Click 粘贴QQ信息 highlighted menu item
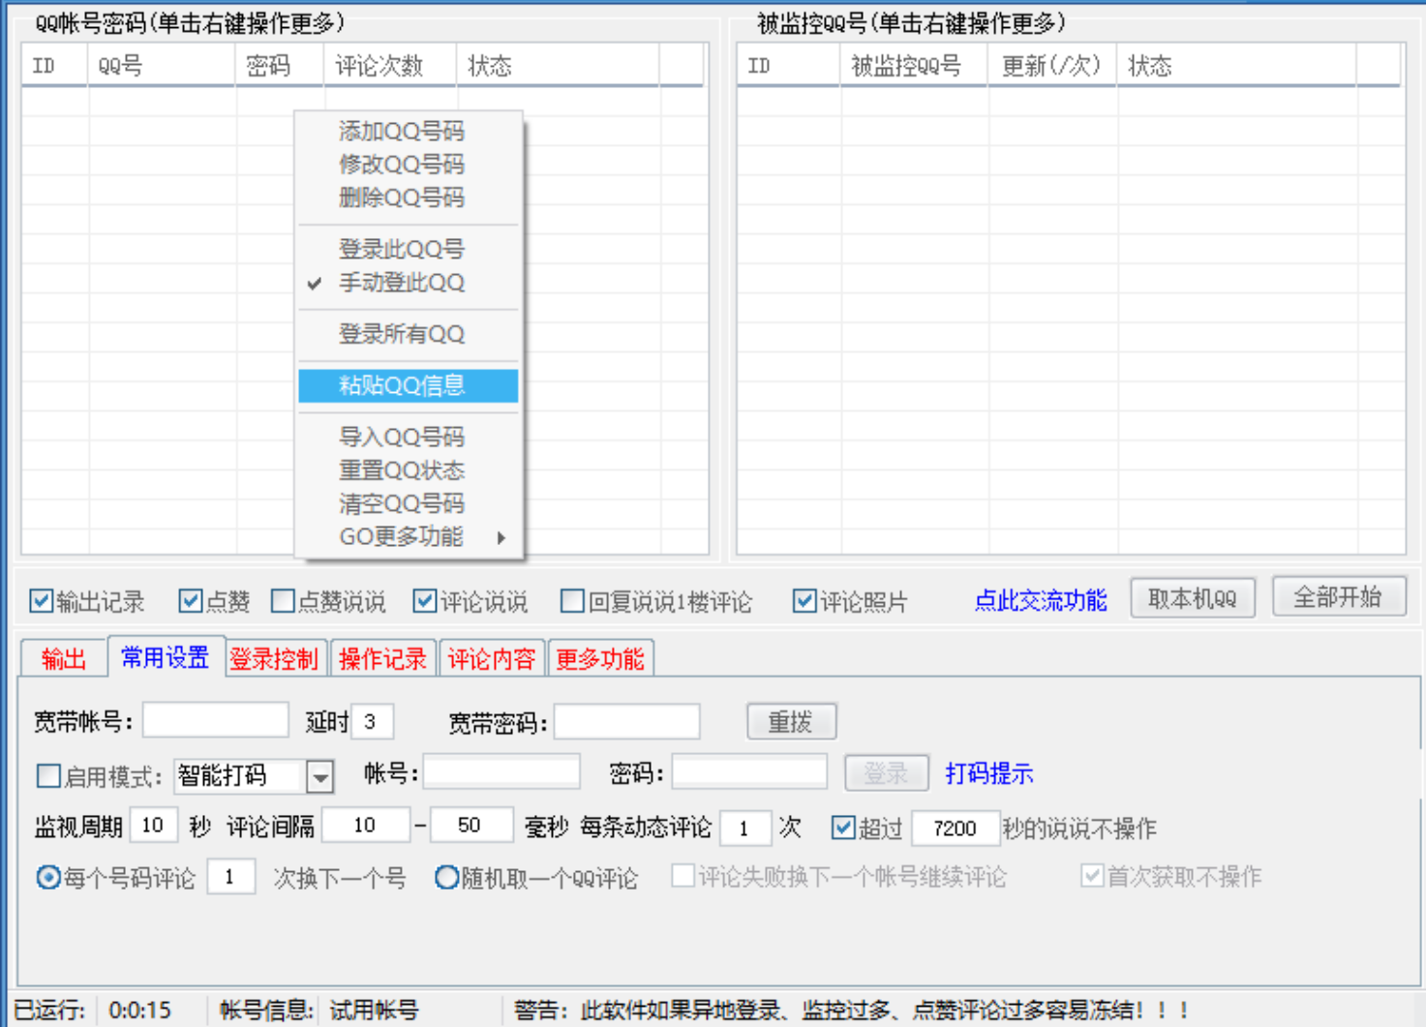 tap(408, 385)
